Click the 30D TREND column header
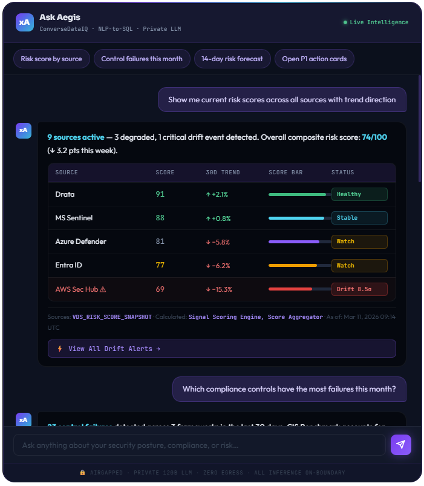Viewport: 424px width, 486px height. pos(223,172)
